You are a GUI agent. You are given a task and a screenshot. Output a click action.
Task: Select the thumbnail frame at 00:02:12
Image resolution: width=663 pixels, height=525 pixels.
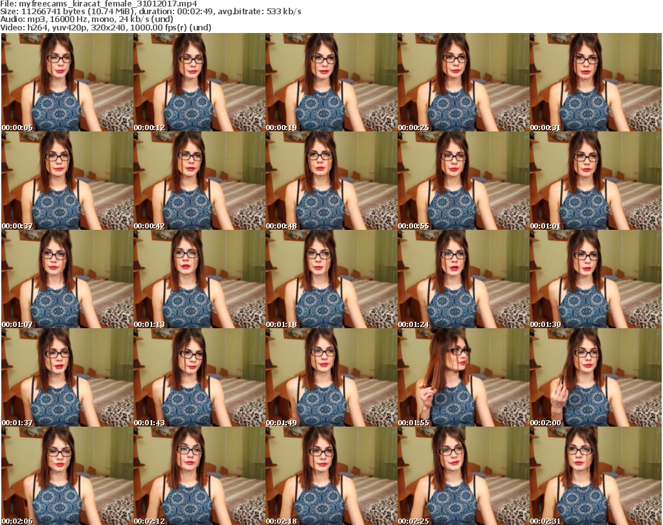(199, 476)
